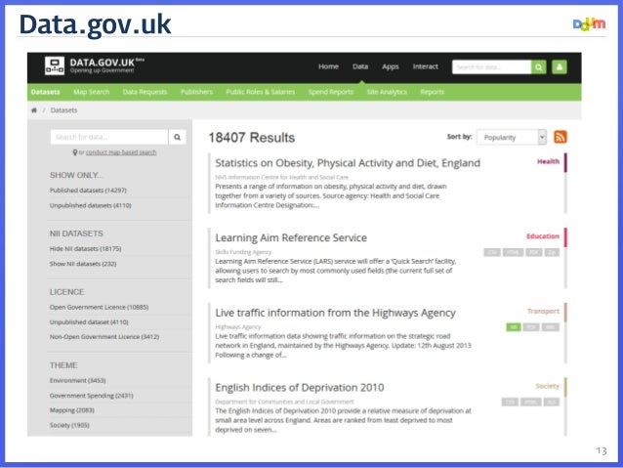Filter by Published datasets (14297)
The width and height of the screenshot is (623, 468).
(x=88, y=191)
